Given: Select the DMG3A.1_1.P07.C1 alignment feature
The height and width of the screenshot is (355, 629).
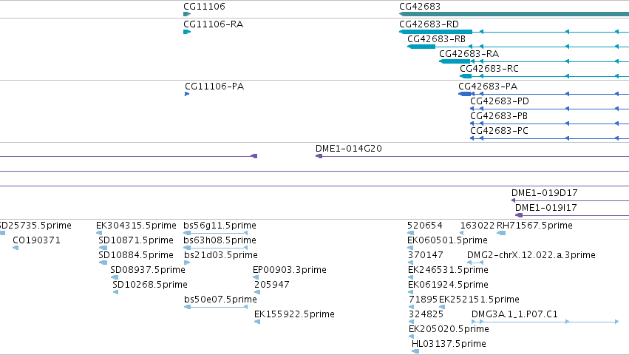Looking at the screenshot, I should click(x=545, y=322).
